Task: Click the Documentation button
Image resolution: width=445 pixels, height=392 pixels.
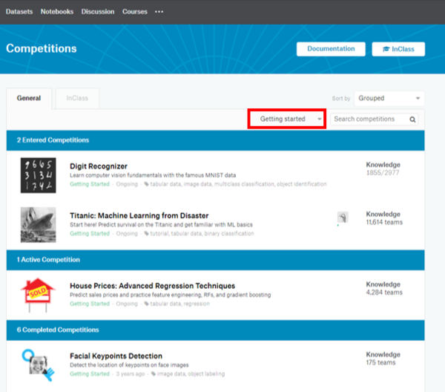Action: tap(331, 49)
